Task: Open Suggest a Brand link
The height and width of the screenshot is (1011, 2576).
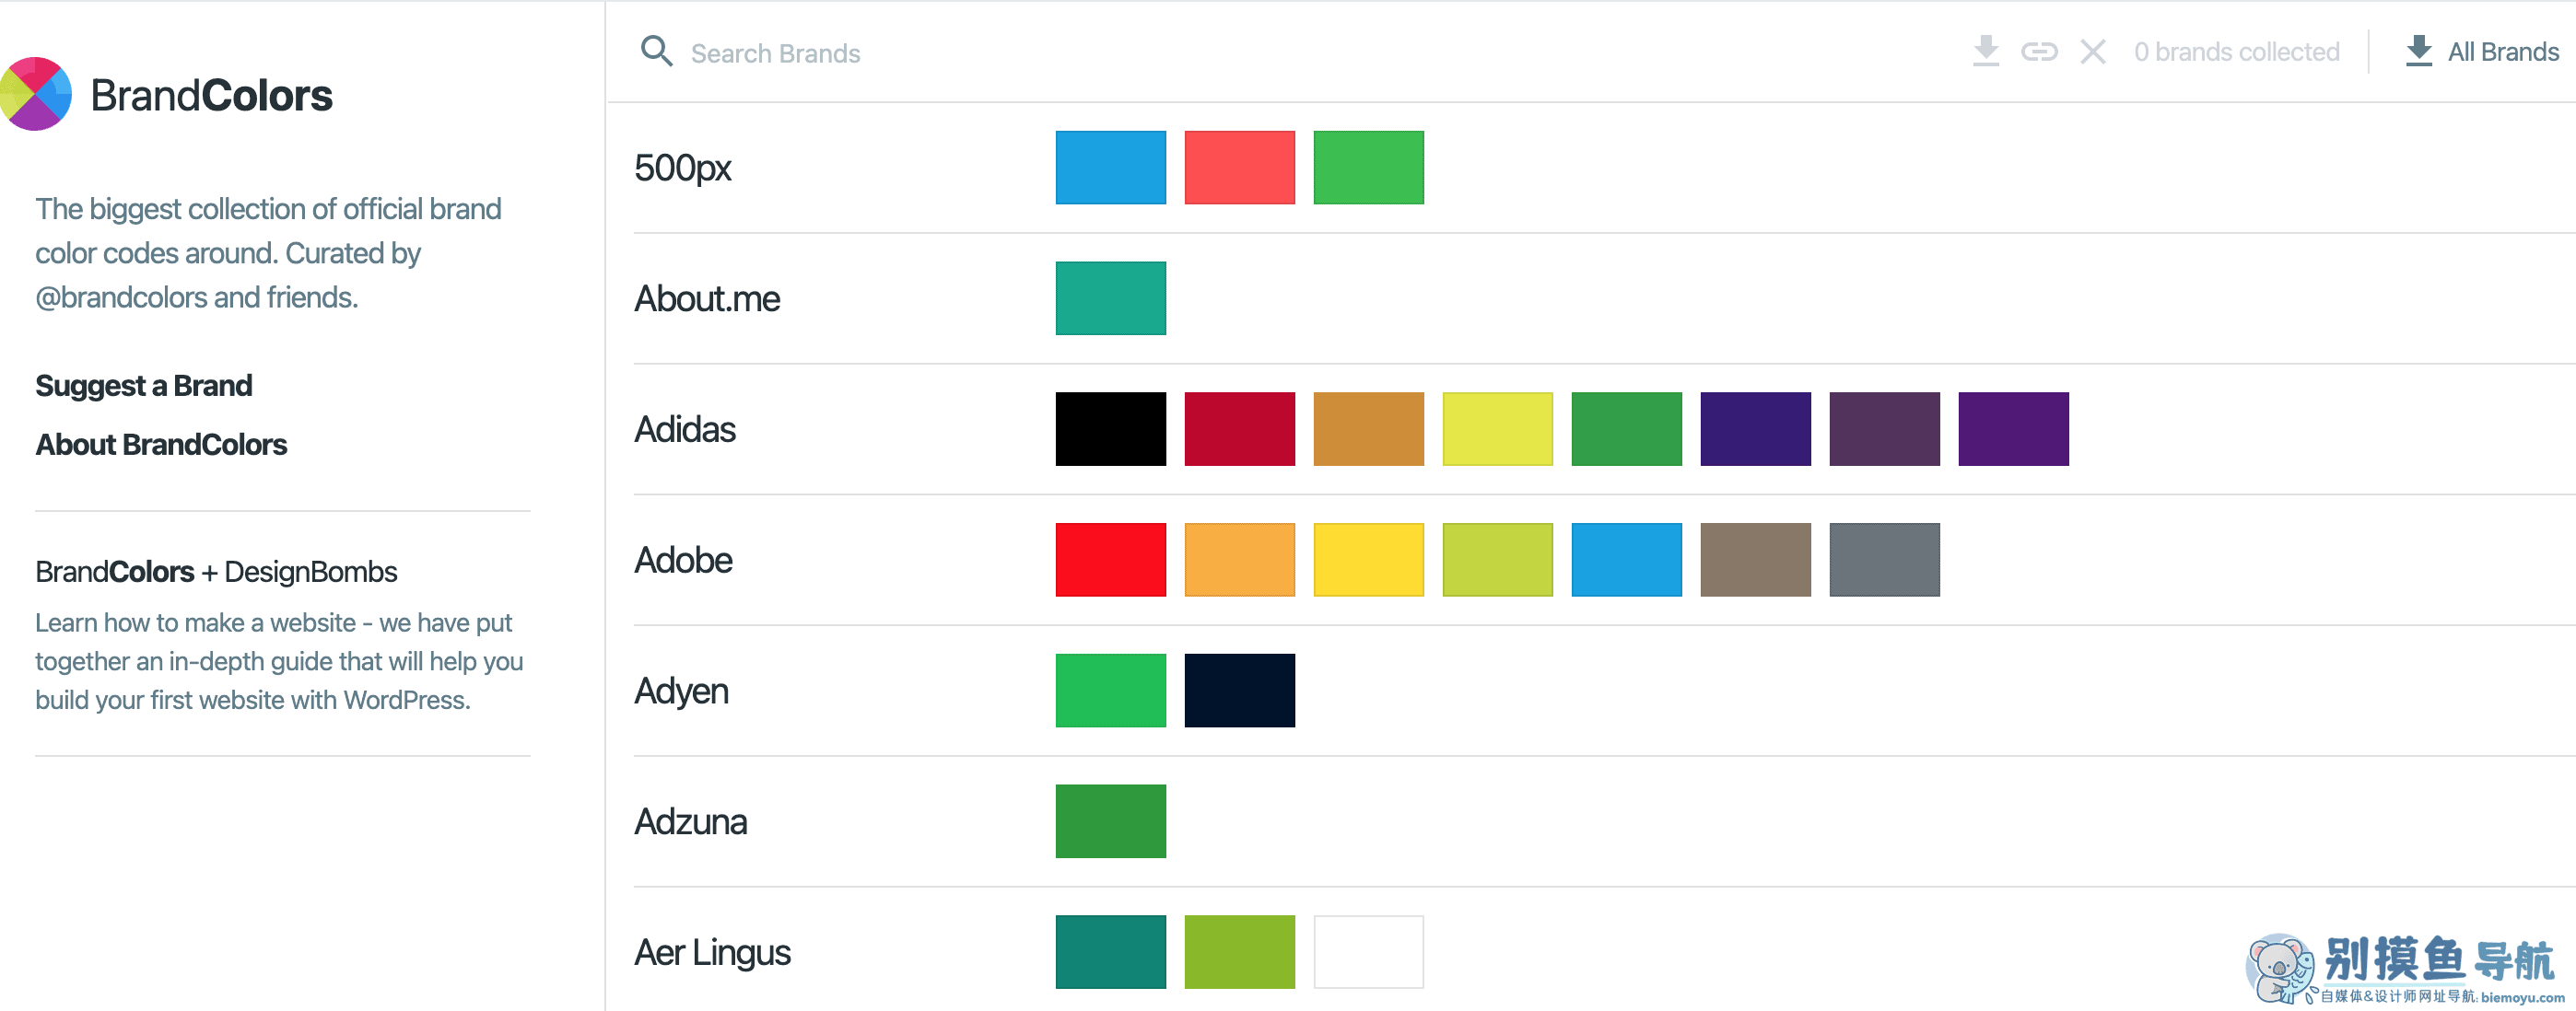Action: (x=144, y=386)
